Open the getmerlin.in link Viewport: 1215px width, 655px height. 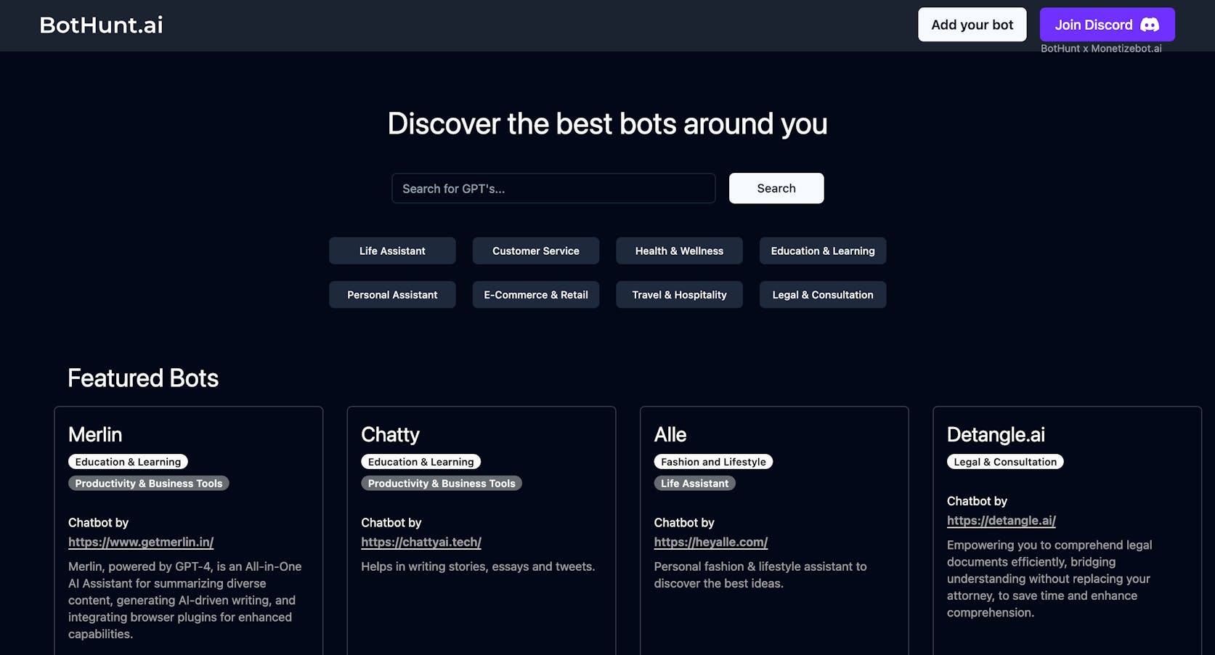(x=141, y=542)
